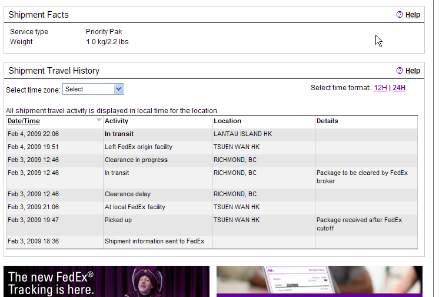Click the Date/Time sort arrow indicator
The height and width of the screenshot is (297, 439).
99,120
